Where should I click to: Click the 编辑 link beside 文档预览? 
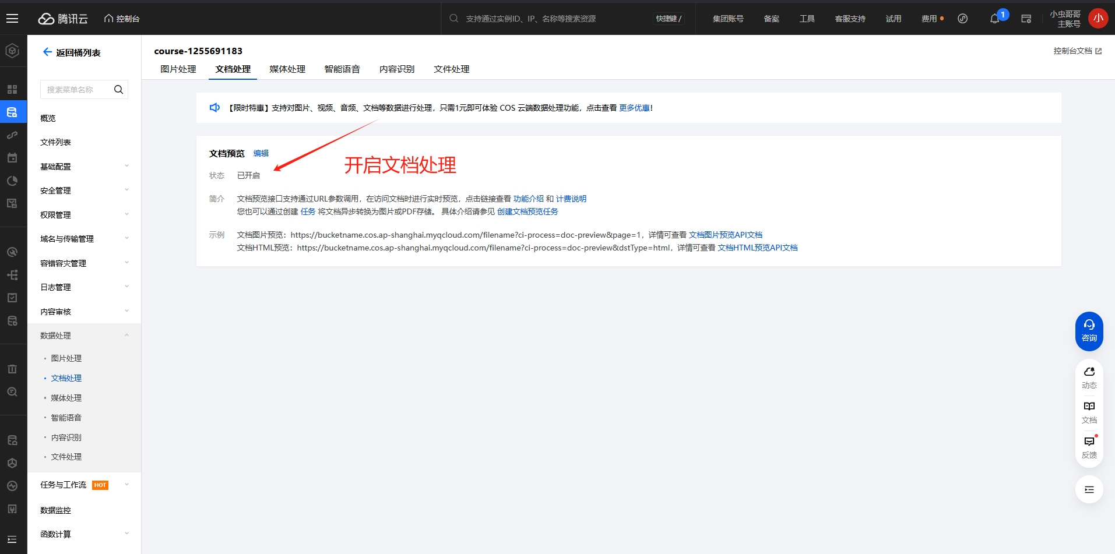coord(261,153)
